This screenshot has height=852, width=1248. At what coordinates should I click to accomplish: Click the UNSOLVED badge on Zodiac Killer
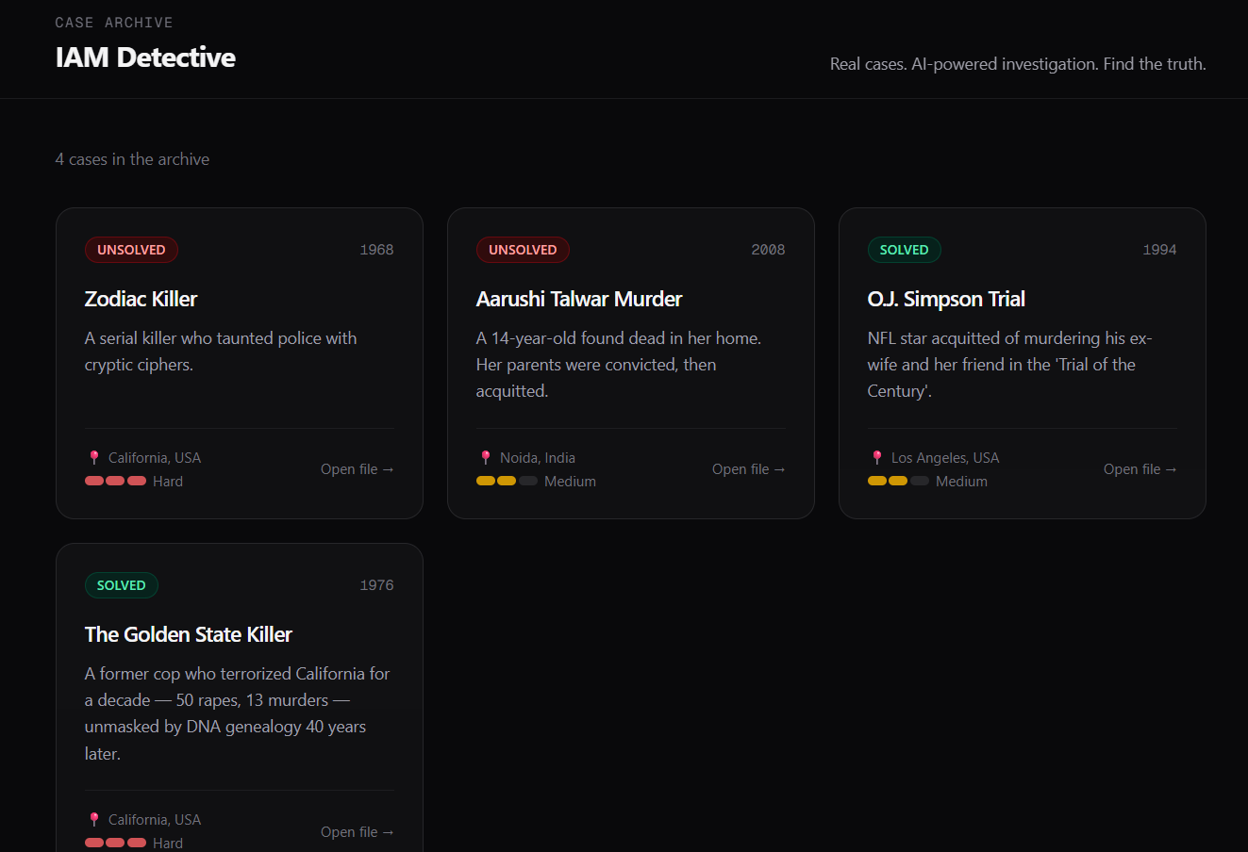(131, 250)
